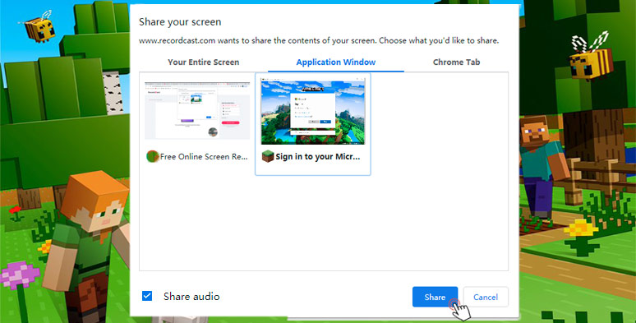
Task: Click the RecordCast favicon beside Free Online Screen
Action: pyautogui.click(x=153, y=156)
